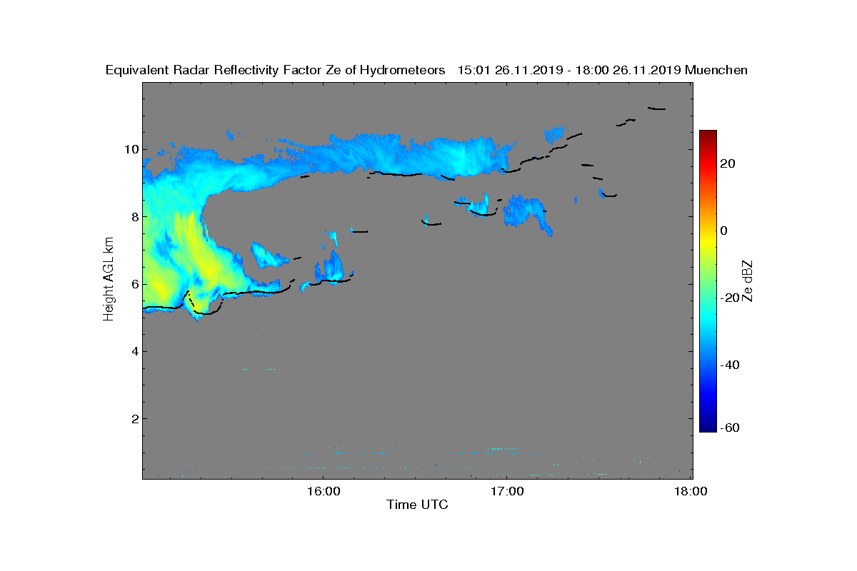Viewport: 857px width, 571px height.
Task: Click the 'Time UTC' axis label
Action: [x=418, y=505]
